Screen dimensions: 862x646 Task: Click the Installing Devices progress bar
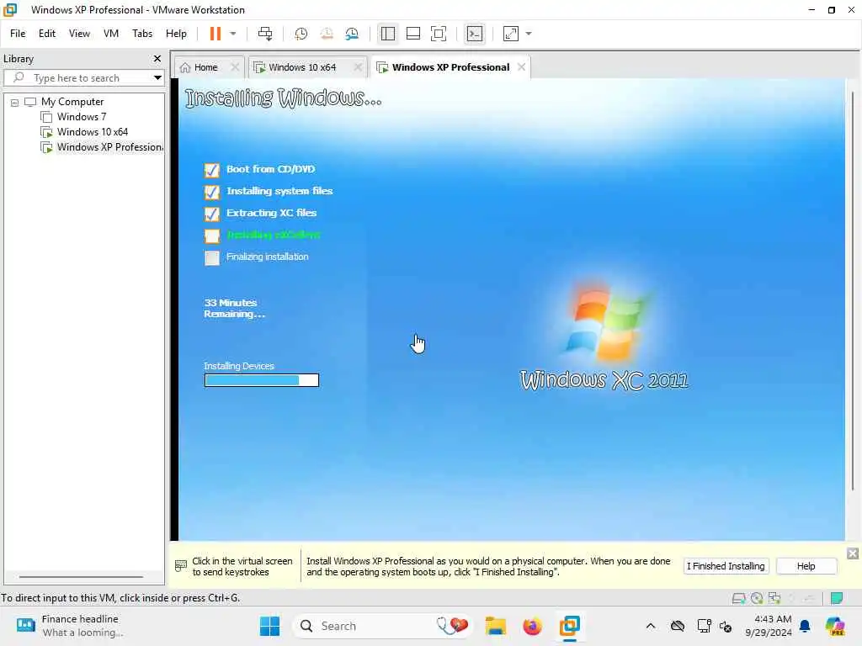tap(262, 380)
